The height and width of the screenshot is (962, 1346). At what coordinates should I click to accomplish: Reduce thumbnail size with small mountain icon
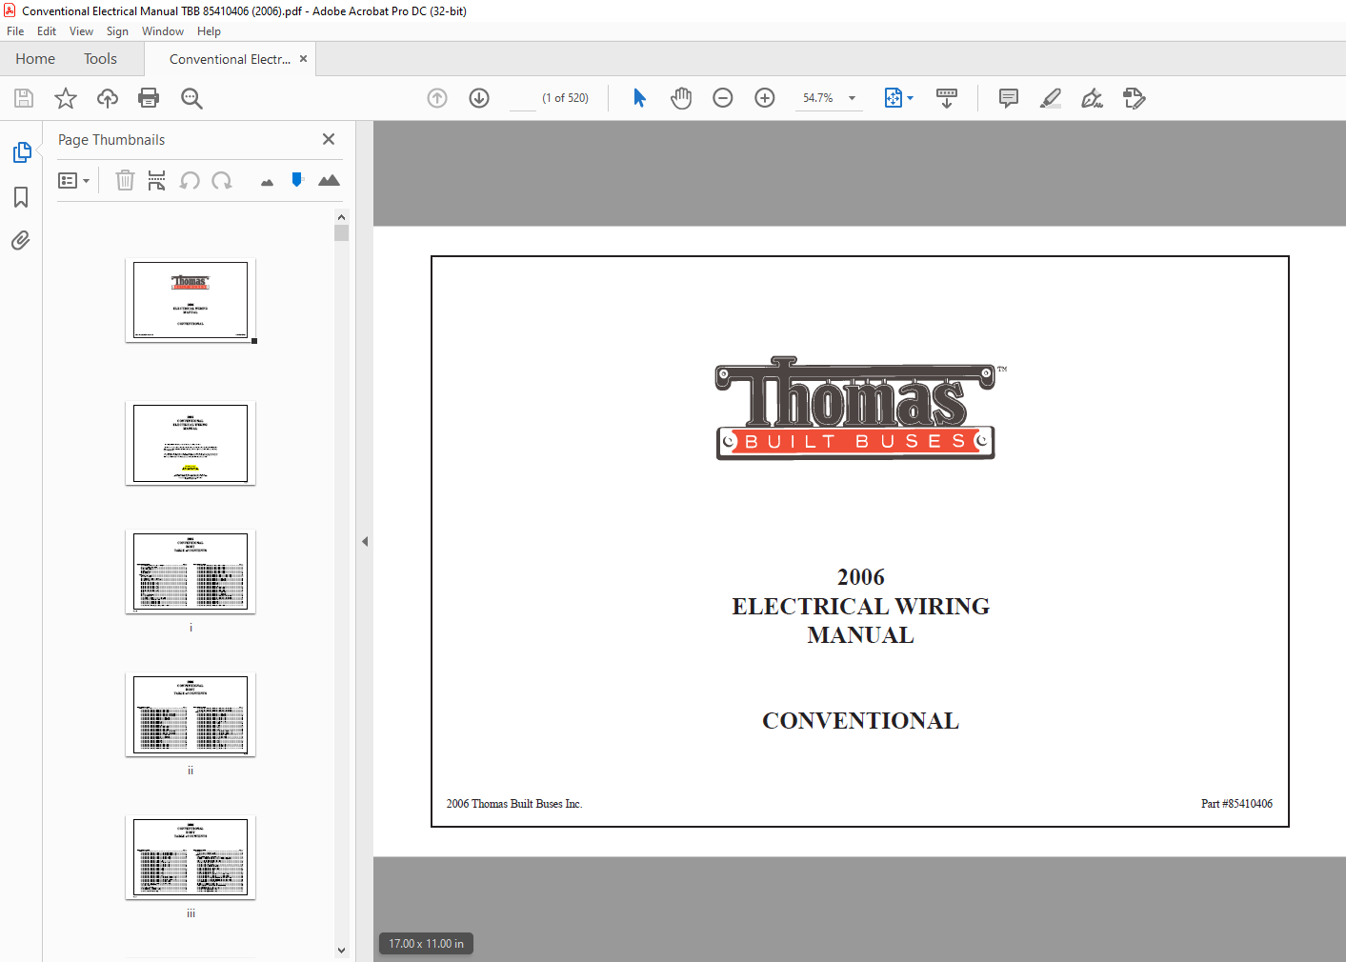pos(267,182)
